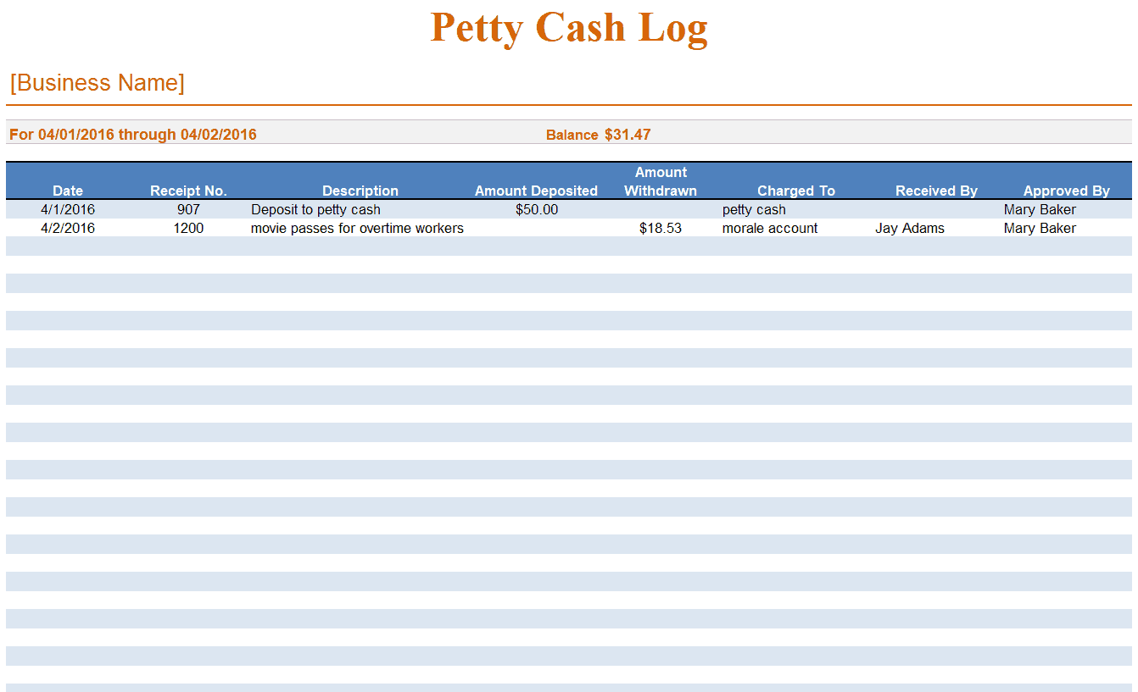The width and height of the screenshot is (1138, 692).
Task: Select the $50.00 deposited amount
Action: point(537,209)
